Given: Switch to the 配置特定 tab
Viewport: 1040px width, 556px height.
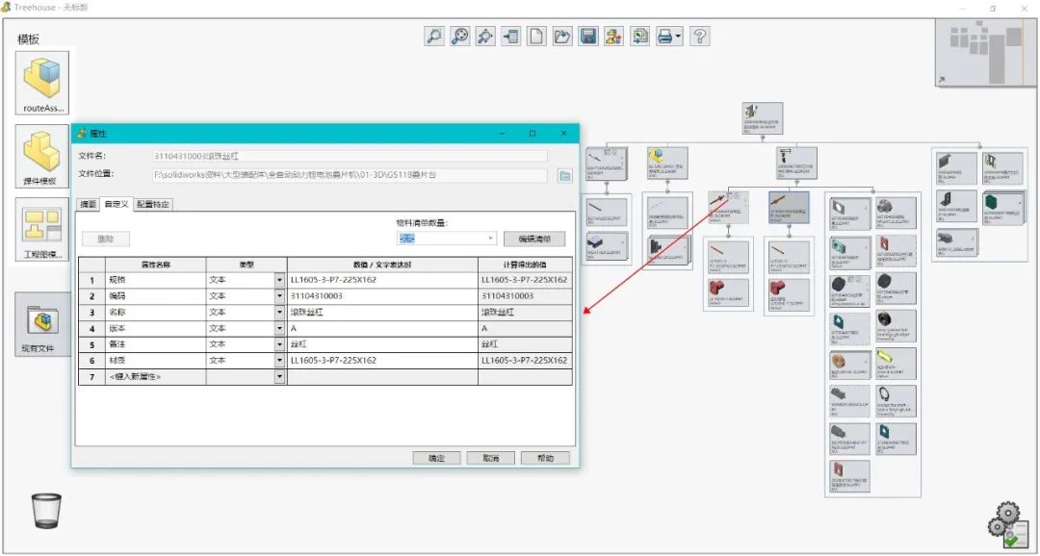Looking at the screenshot, I should pos(153,205).
